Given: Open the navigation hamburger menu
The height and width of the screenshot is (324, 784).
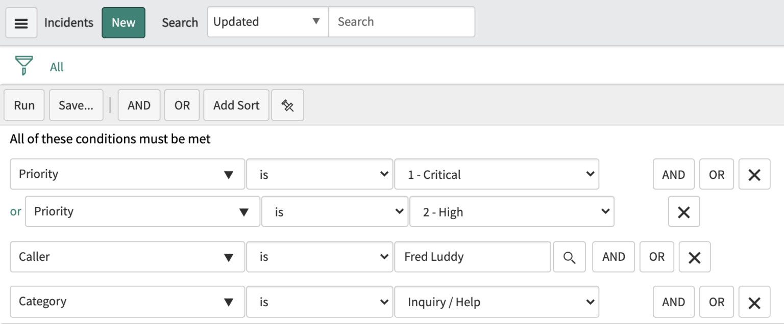Looking at the screenshot, I should click(21, 22).
